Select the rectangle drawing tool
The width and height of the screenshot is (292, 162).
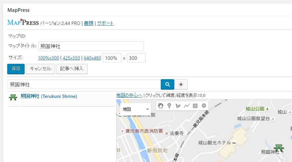tap(195, 106)
